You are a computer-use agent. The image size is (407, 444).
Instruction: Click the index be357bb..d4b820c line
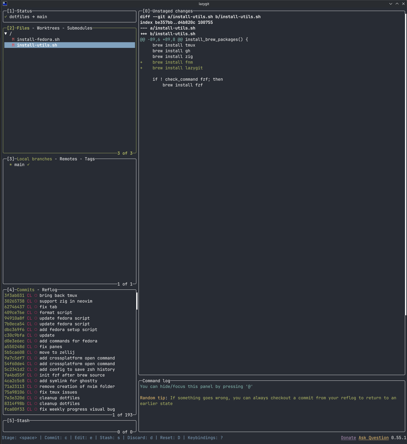click(176, 23)
